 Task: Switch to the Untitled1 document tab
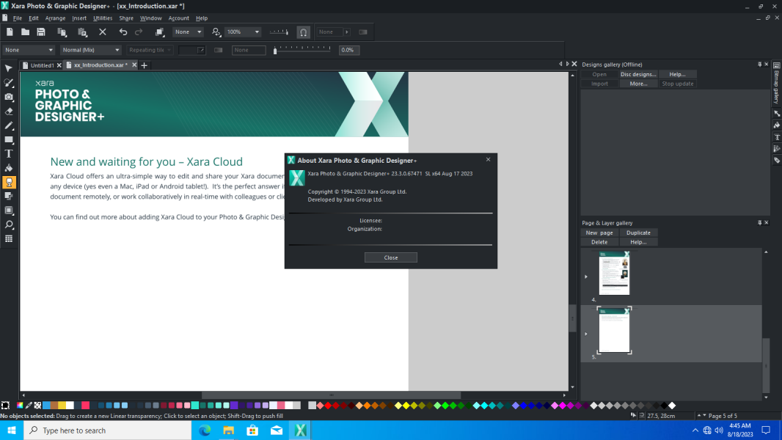tap(41, 65)
